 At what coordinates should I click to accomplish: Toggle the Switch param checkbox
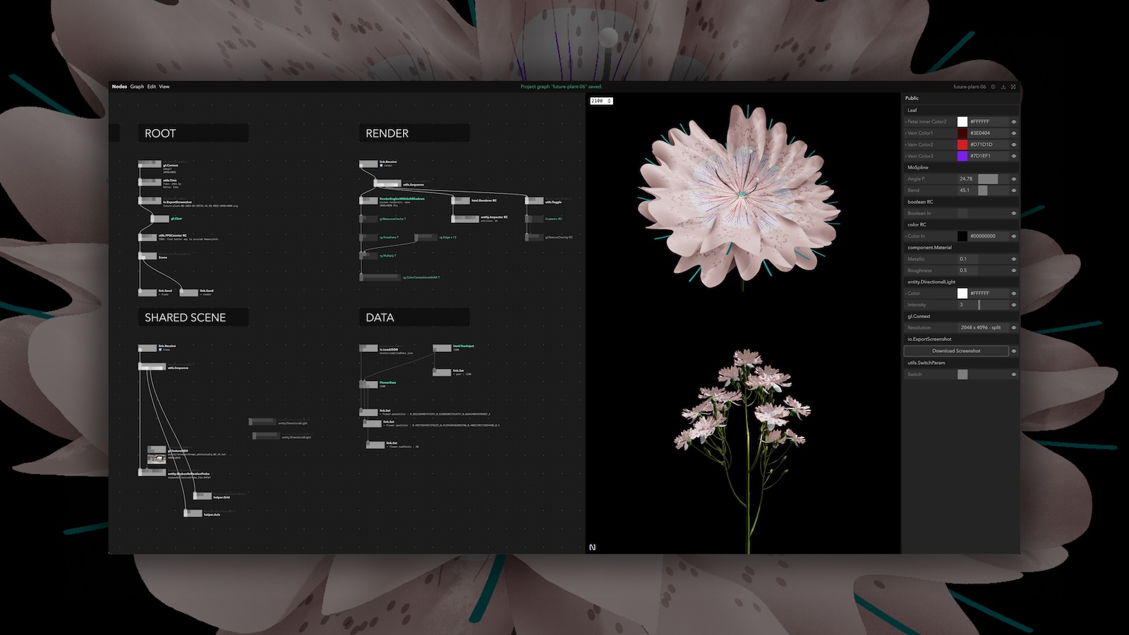[x=962, y=375]
